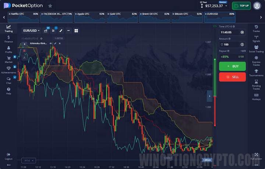Click the Payout help icon
Screen dimensions: 265x169
[x=228, y=51]
